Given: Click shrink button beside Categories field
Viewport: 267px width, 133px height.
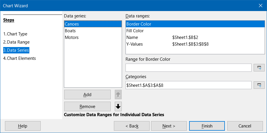Looking at the screenshot, I should point(259,85).
